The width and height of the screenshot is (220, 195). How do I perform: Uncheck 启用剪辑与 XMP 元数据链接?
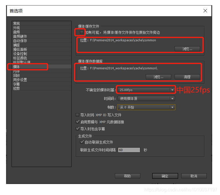[77, 122]
